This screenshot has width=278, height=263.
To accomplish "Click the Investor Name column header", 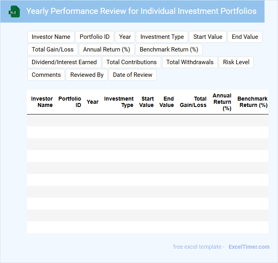I will click(42, 102).
